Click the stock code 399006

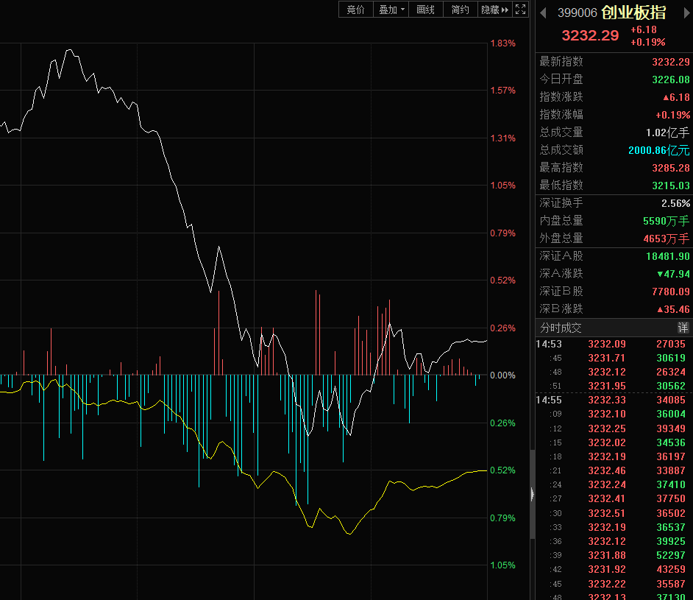pyautogui.click(x=577, y=13)
